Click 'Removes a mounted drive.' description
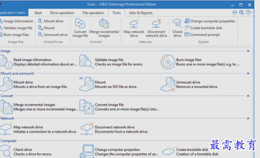The height and width of the screenshot is (158, 260). pyautogui.click(x=197, y=87)
